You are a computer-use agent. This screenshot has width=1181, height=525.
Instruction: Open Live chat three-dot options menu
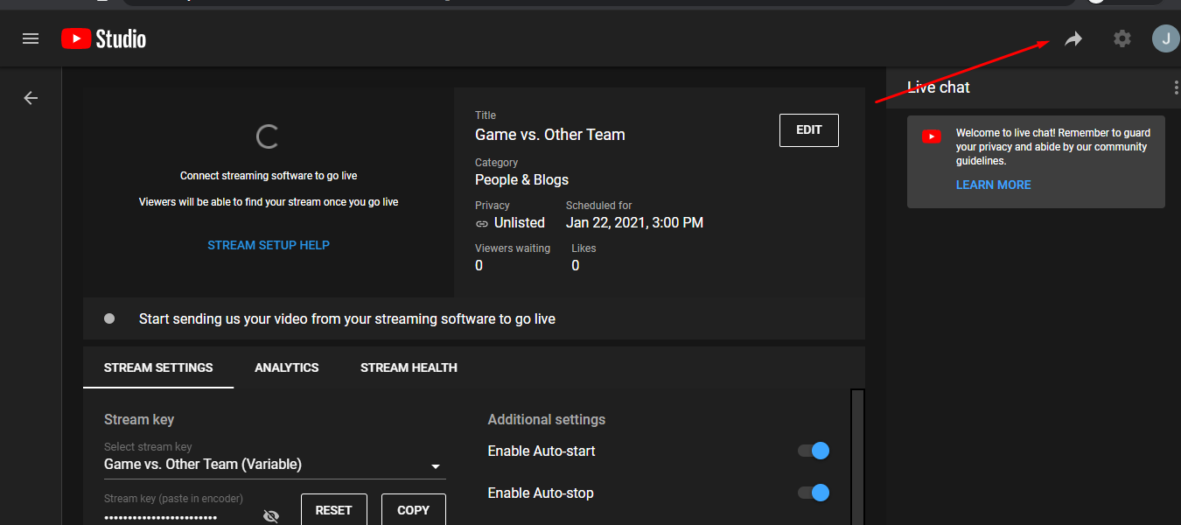tap(1176, 87)
